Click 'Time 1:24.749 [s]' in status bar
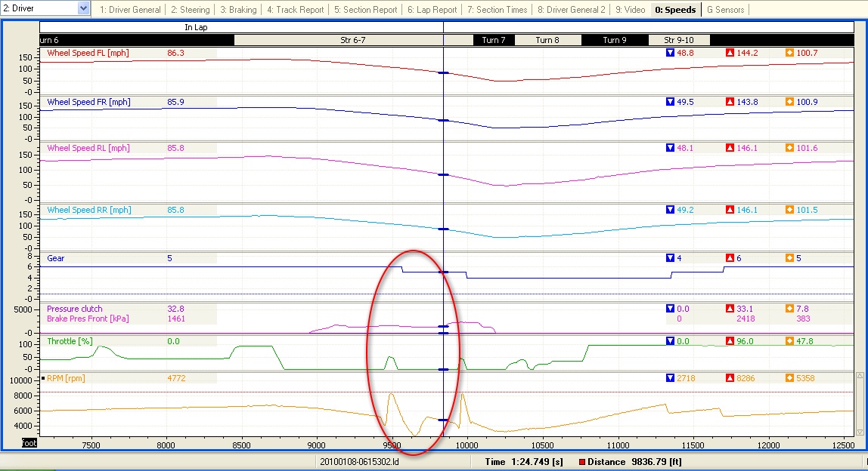The height and width of the screenshot is (471, 868). point(524,462)
